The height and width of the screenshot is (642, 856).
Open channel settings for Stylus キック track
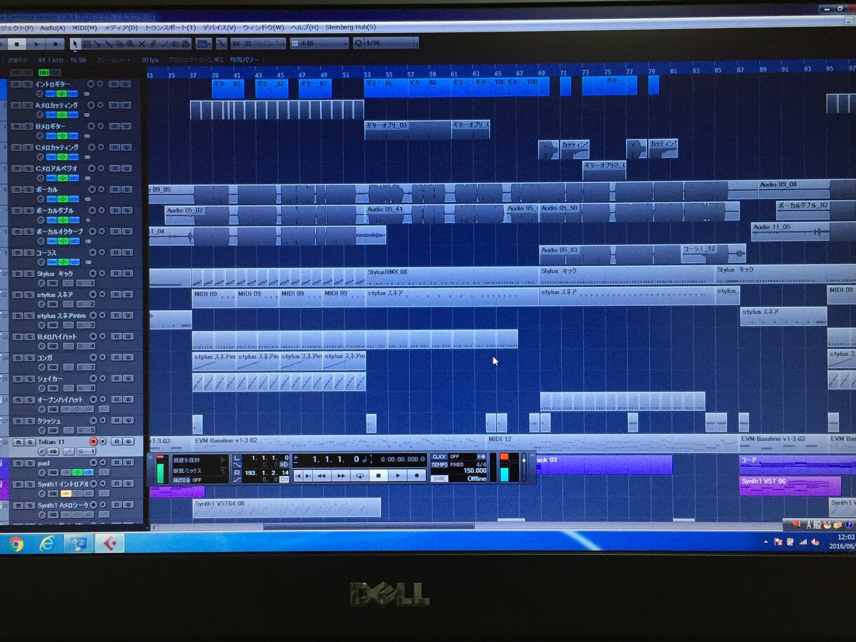[41, 283]
